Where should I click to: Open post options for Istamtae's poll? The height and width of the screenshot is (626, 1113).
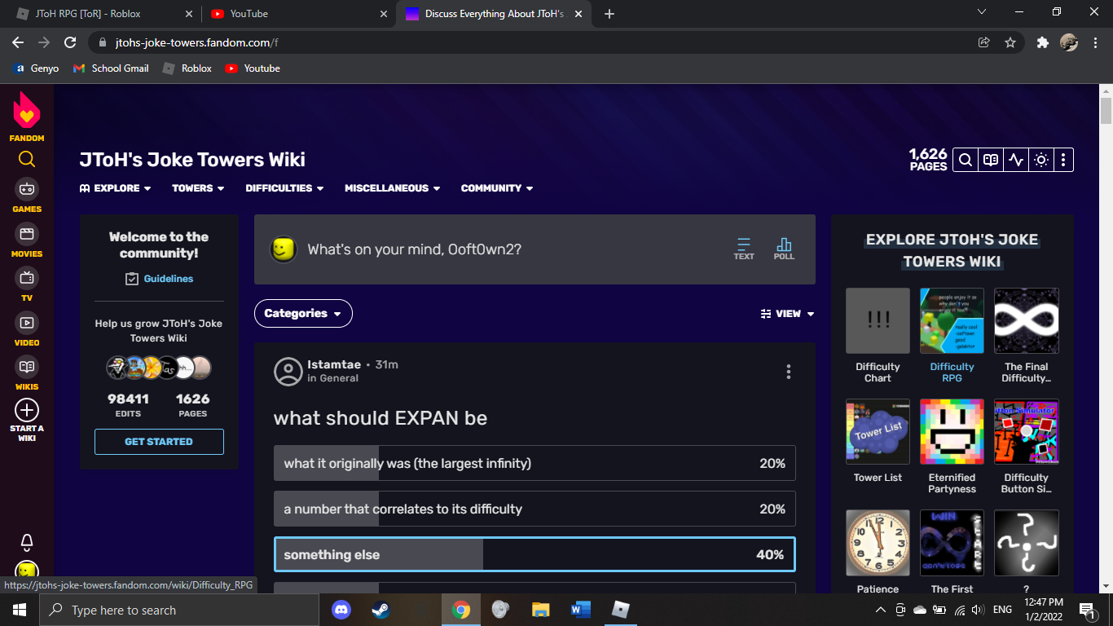[x=789, y=372]
